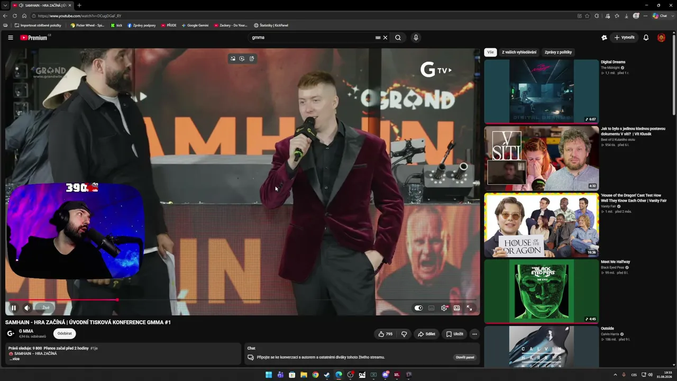Click the search field containing 'gmma'

click(x=312, y=38)
